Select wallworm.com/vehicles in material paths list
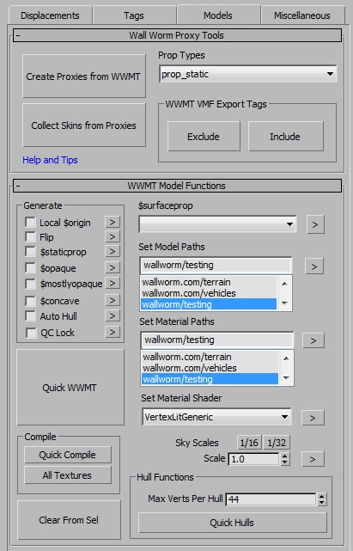The image size is (353, 551). (210, 368)
